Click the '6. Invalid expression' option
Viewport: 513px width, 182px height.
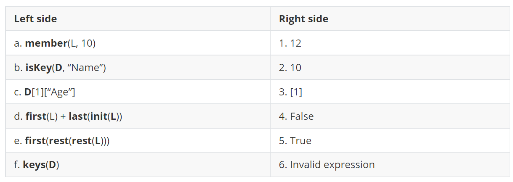[x=327, y=165]
